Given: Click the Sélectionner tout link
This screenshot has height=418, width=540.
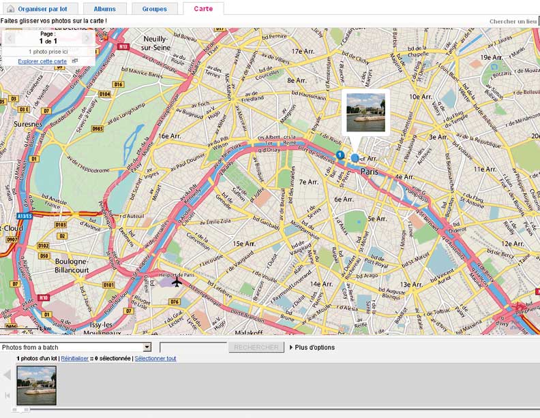Looking at the screenshot, I should (155, 358).
